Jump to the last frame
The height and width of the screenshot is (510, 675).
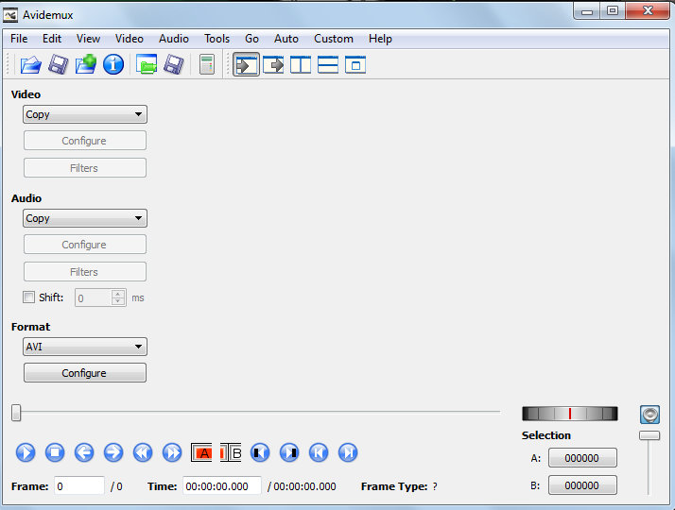coord(348,452)
